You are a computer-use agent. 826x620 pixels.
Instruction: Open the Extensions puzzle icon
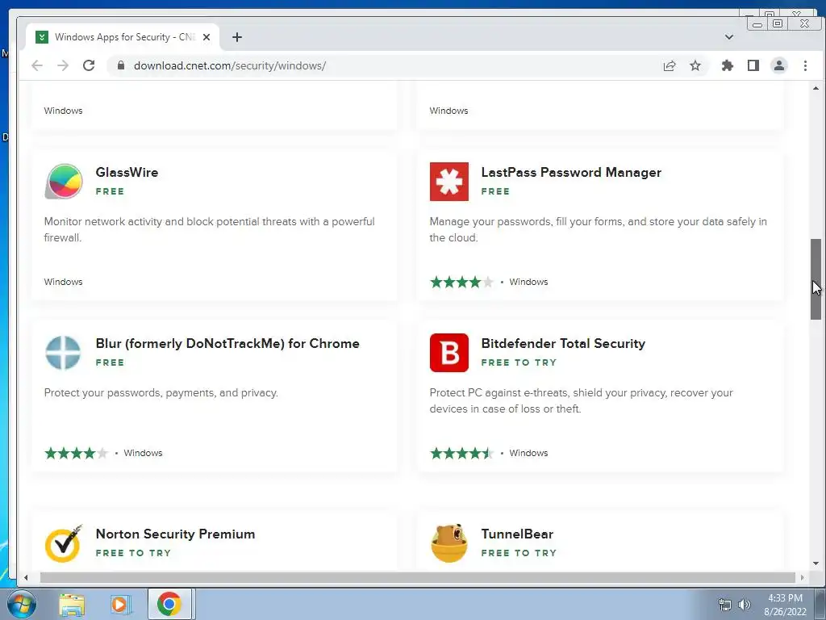tap(728, 65)
